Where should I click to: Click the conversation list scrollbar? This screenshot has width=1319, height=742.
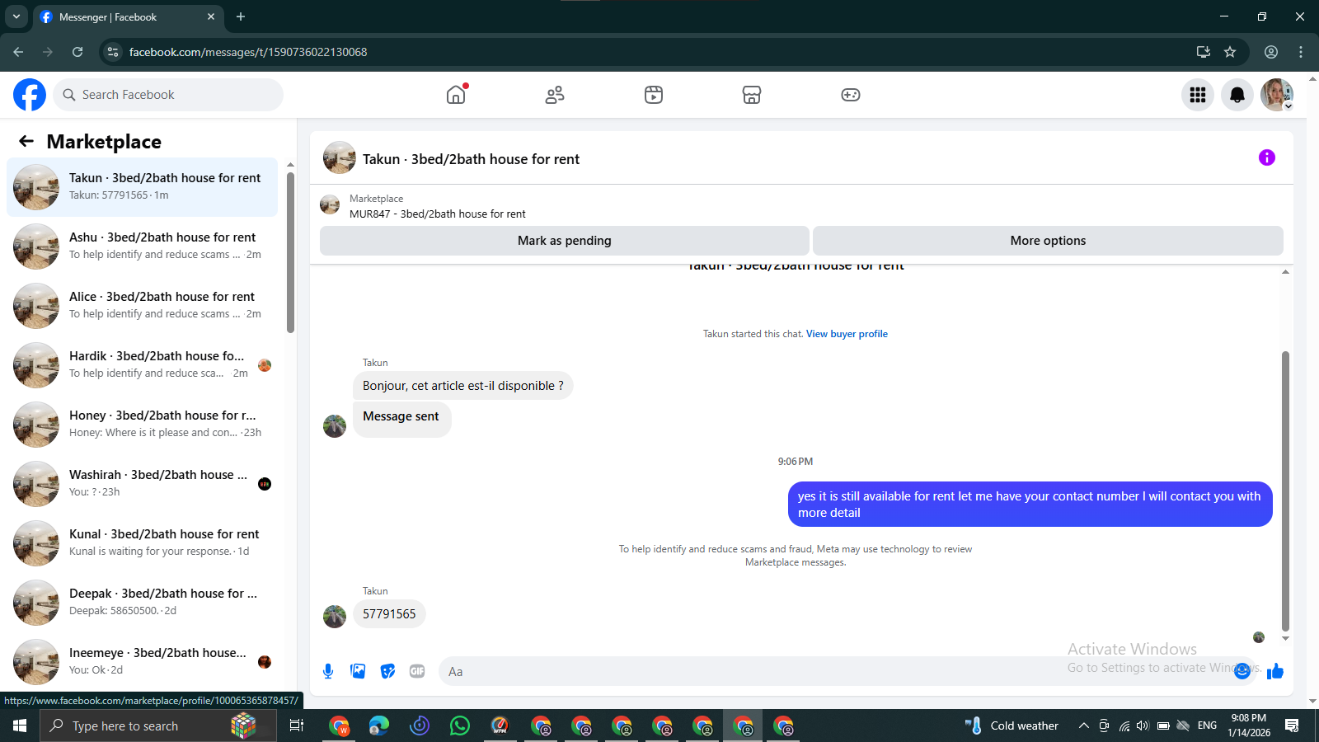coord(290,252)
